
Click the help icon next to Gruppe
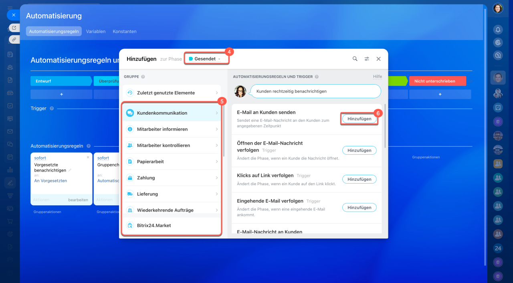coord(143,77)
